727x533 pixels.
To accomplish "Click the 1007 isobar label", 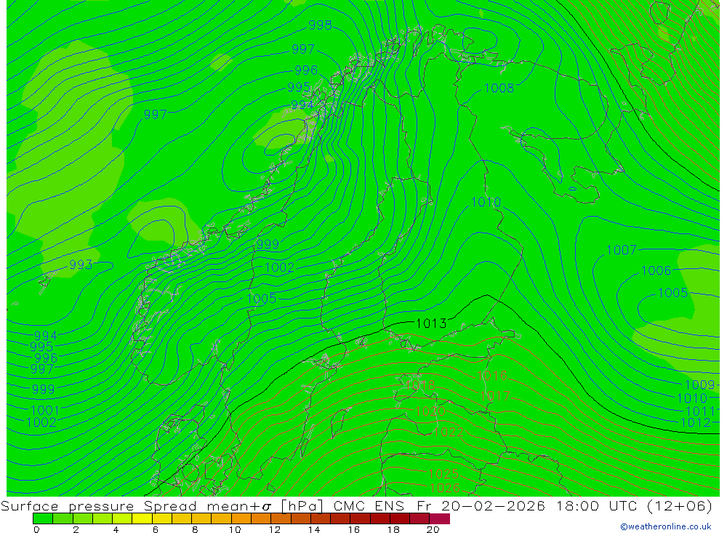I will [x=622, y=250].
